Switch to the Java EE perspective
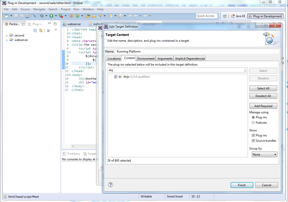The width and height of the screenshot is (288, 202). (x=238, y=16)
